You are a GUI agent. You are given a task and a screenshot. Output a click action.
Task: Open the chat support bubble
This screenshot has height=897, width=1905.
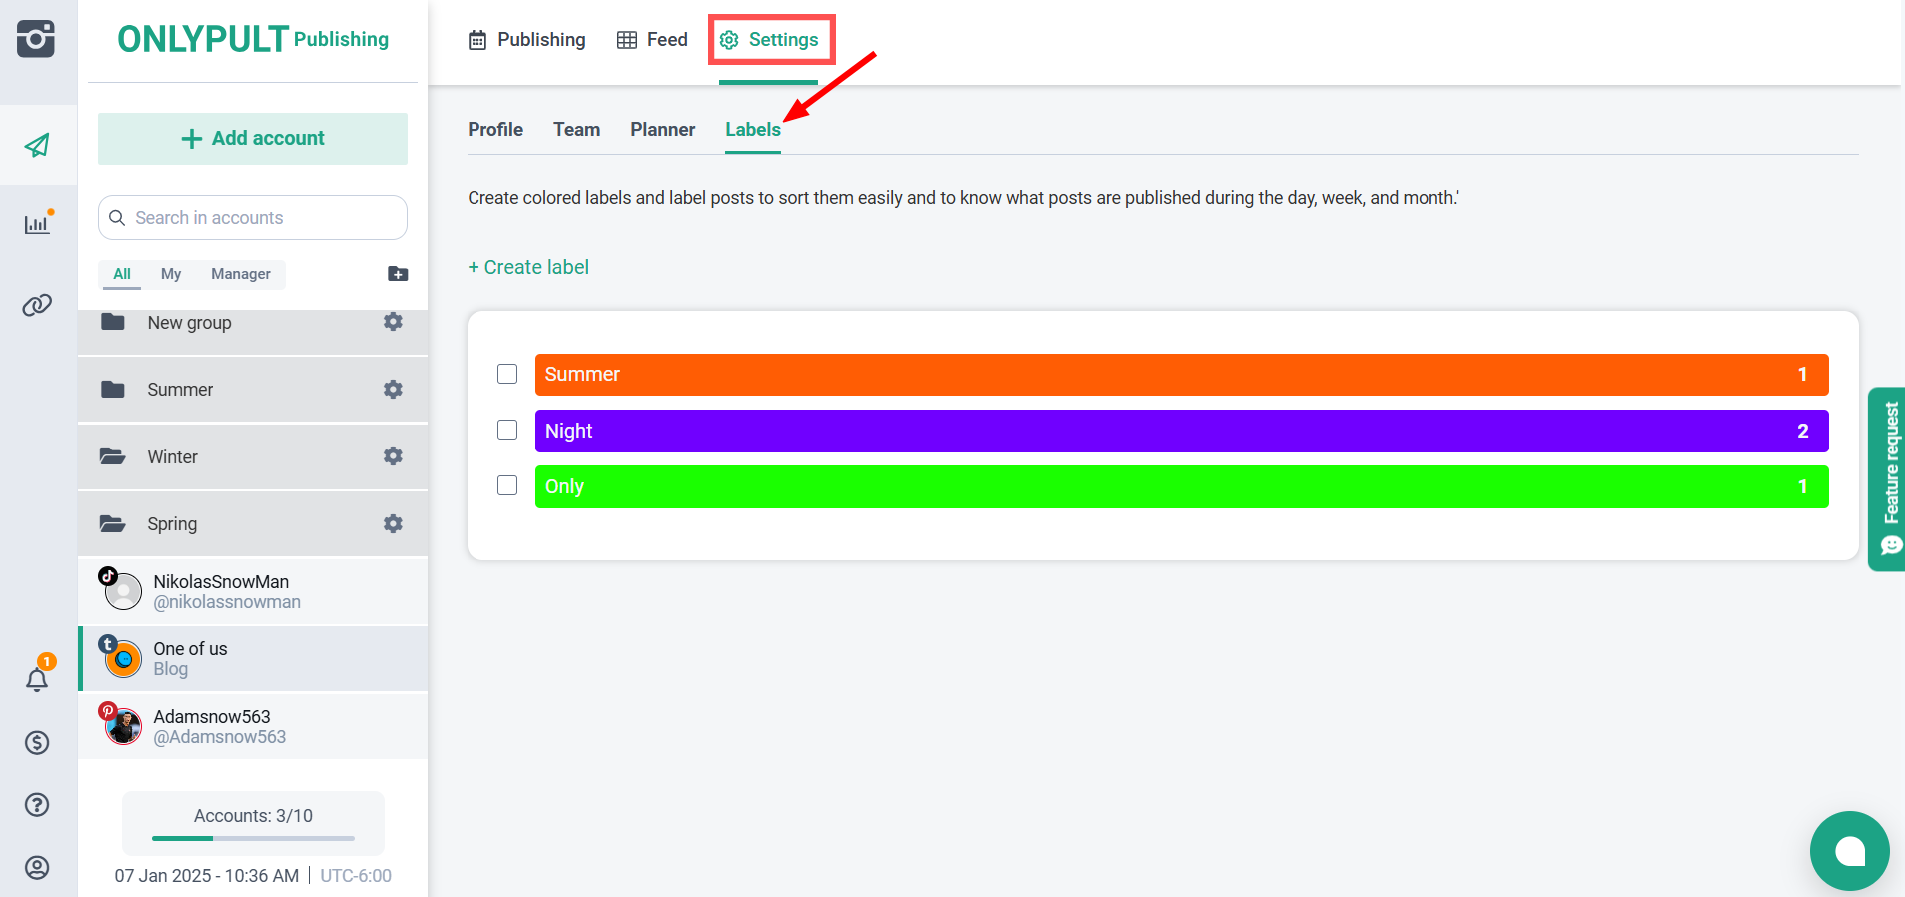[1849, 850]
